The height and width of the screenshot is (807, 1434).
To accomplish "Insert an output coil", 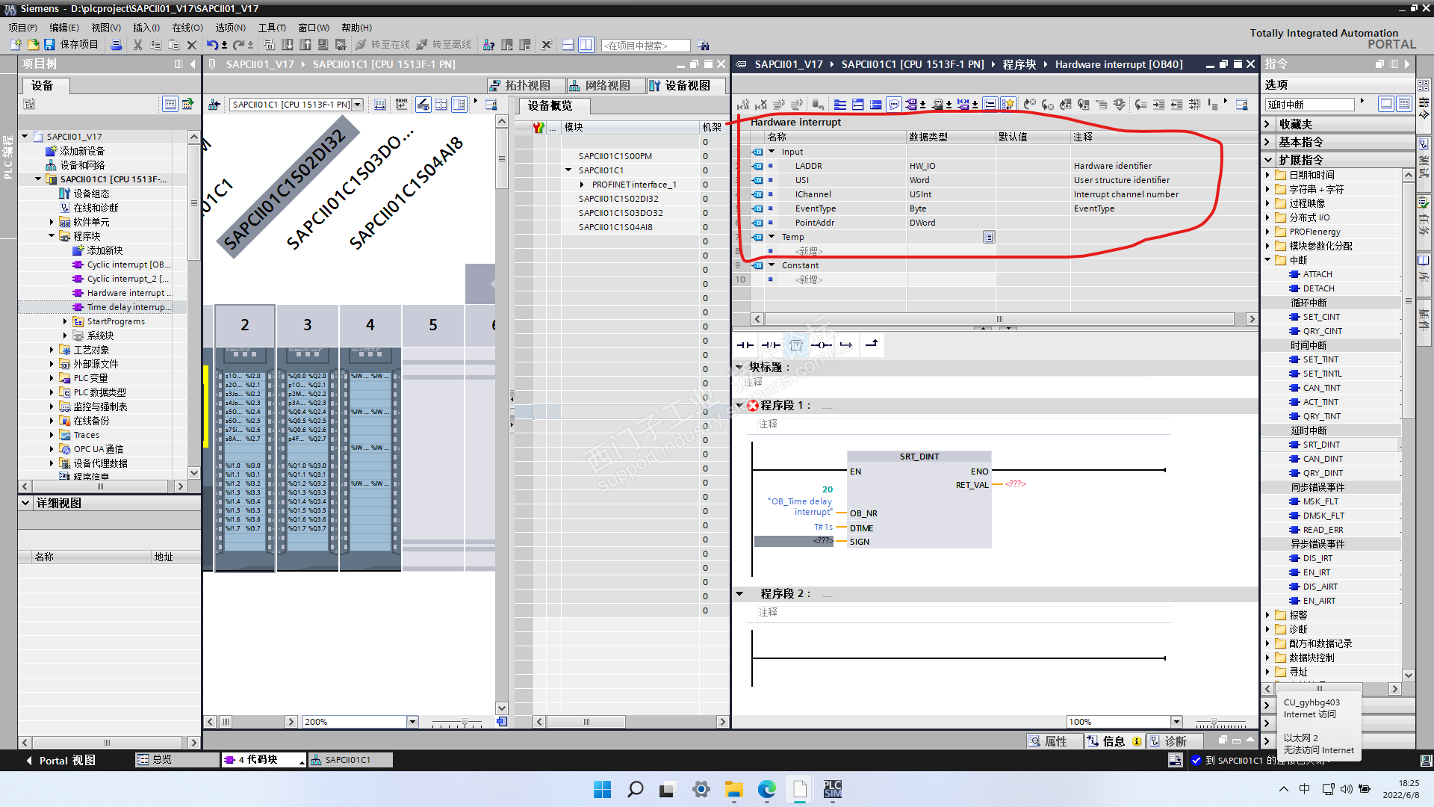I will tap(821, 345).
